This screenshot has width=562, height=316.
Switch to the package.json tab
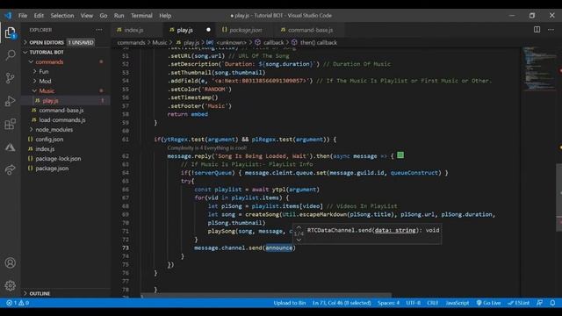245,30
